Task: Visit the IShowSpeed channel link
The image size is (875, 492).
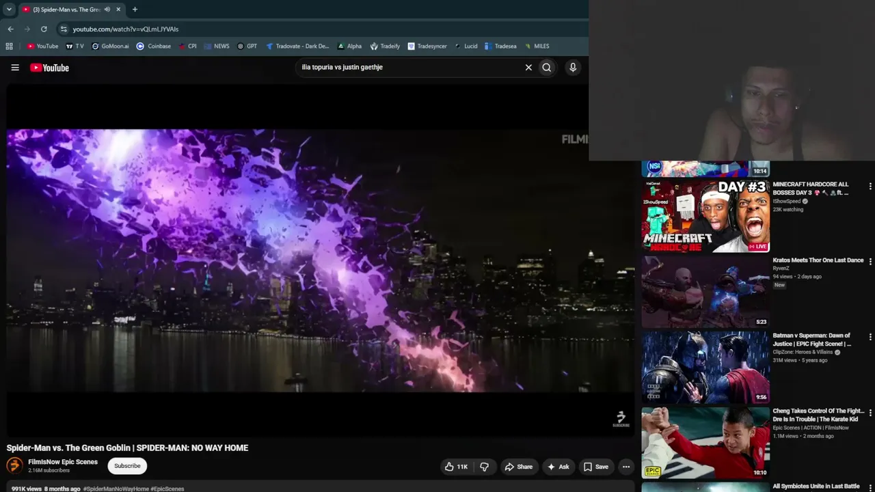Action: [786, 202]
